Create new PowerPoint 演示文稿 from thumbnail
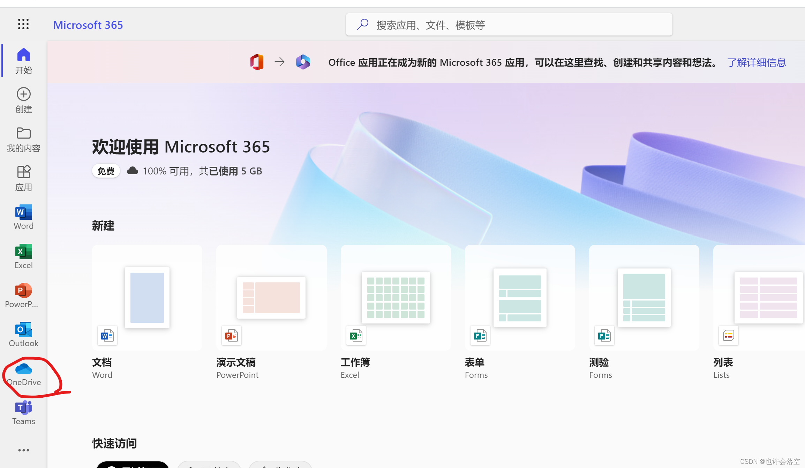805x468 pixels. [271, 297]
